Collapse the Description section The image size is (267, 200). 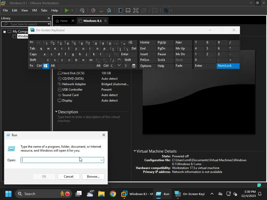56,112
